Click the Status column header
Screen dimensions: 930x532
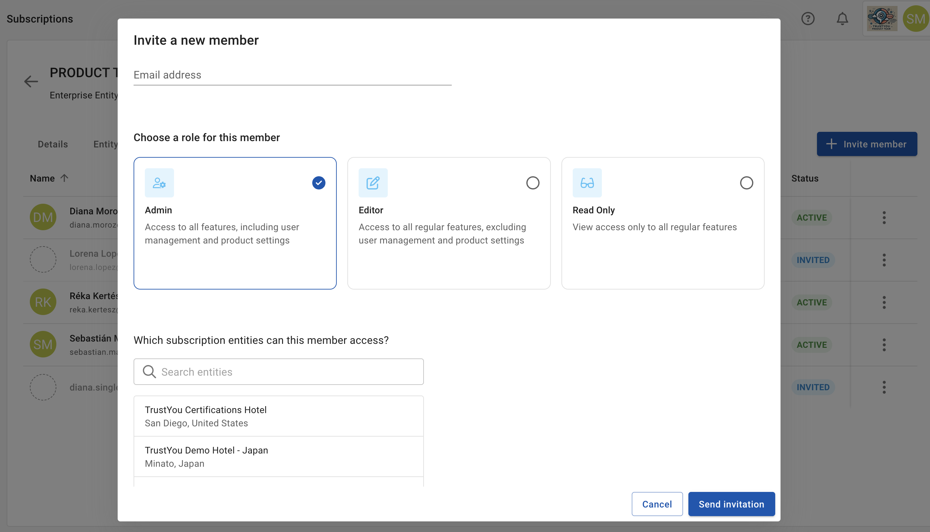coord(805,178)
